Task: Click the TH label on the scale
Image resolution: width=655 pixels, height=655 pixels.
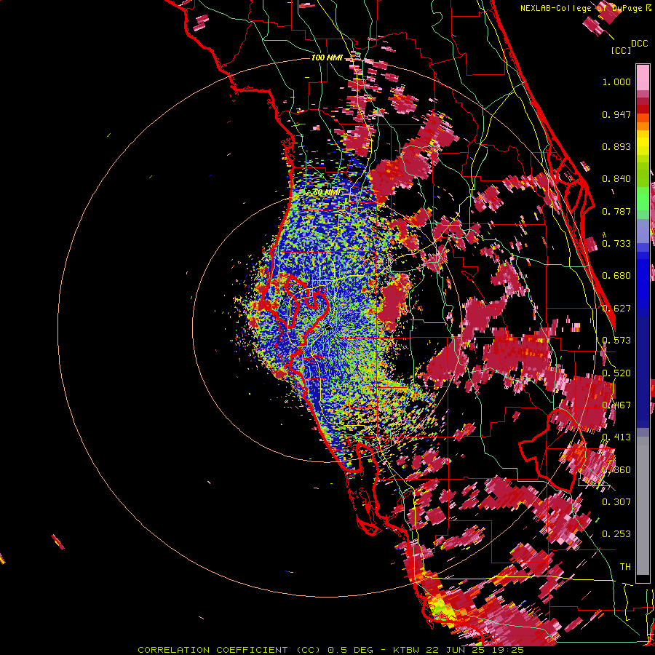Action: pyautogui.click(x=625, y=567)
